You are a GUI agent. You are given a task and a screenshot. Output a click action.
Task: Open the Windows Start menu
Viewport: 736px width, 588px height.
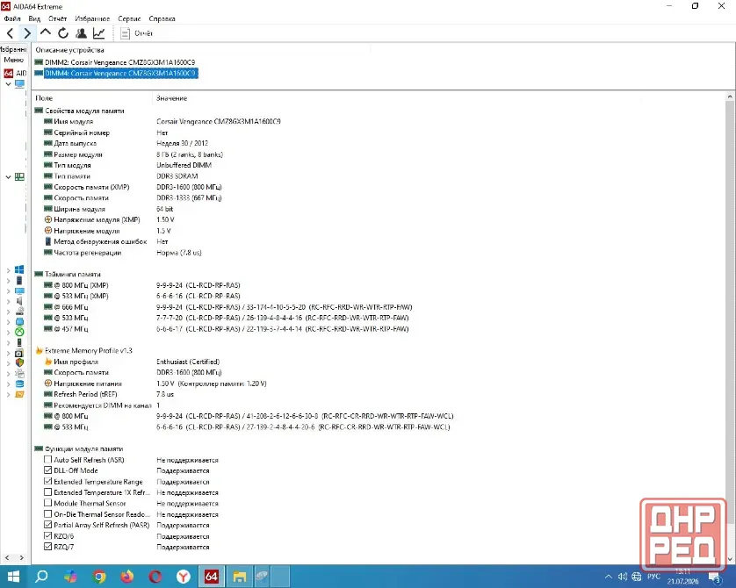13,577
